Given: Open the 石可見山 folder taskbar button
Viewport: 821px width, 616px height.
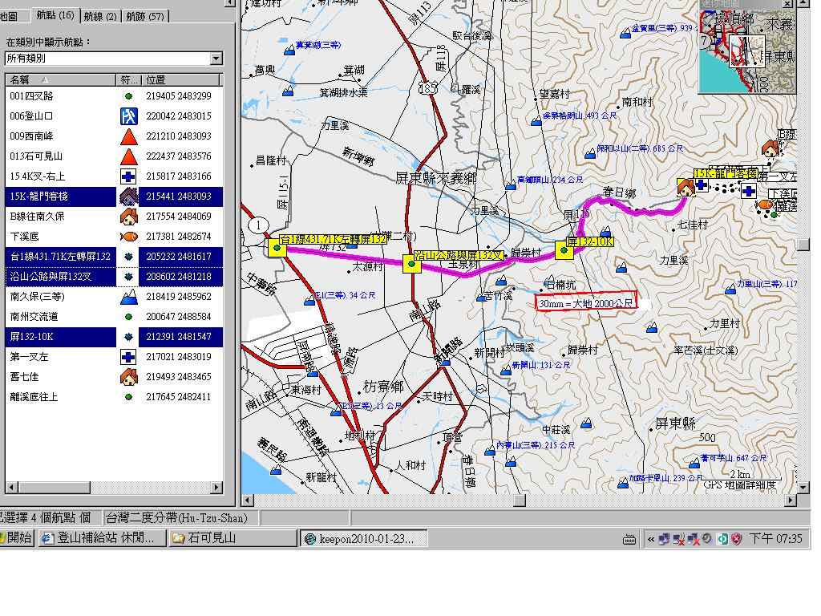Looking at the screenshot, I should point(233,538).
